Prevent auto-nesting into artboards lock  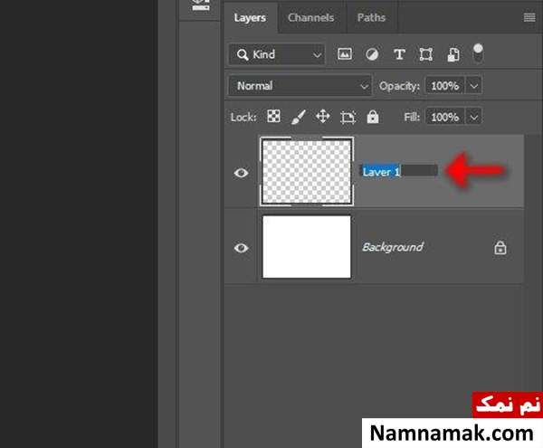348,117
